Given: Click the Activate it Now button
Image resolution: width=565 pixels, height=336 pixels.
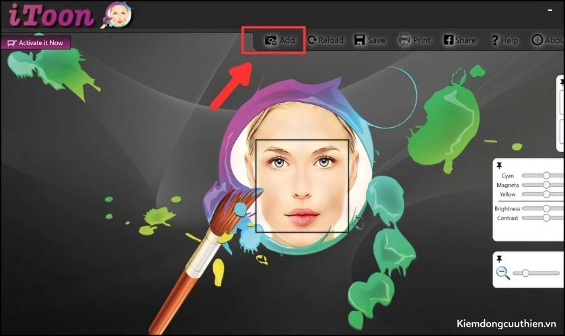Looking at the screenshot, I should (36, 43).
